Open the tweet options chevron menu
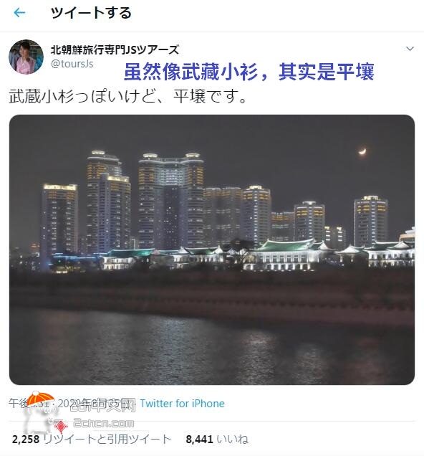 410,49
